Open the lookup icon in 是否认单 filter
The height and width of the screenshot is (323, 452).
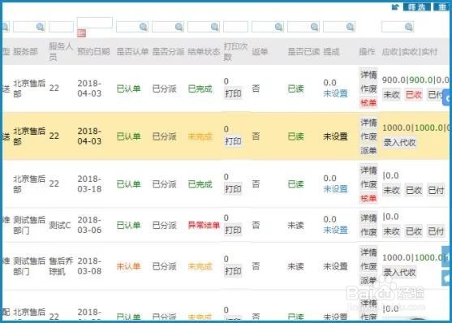144,27
